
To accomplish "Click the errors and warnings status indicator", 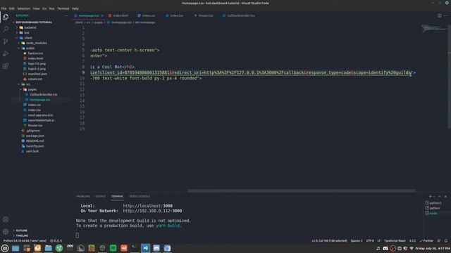I will click(56, 240).
